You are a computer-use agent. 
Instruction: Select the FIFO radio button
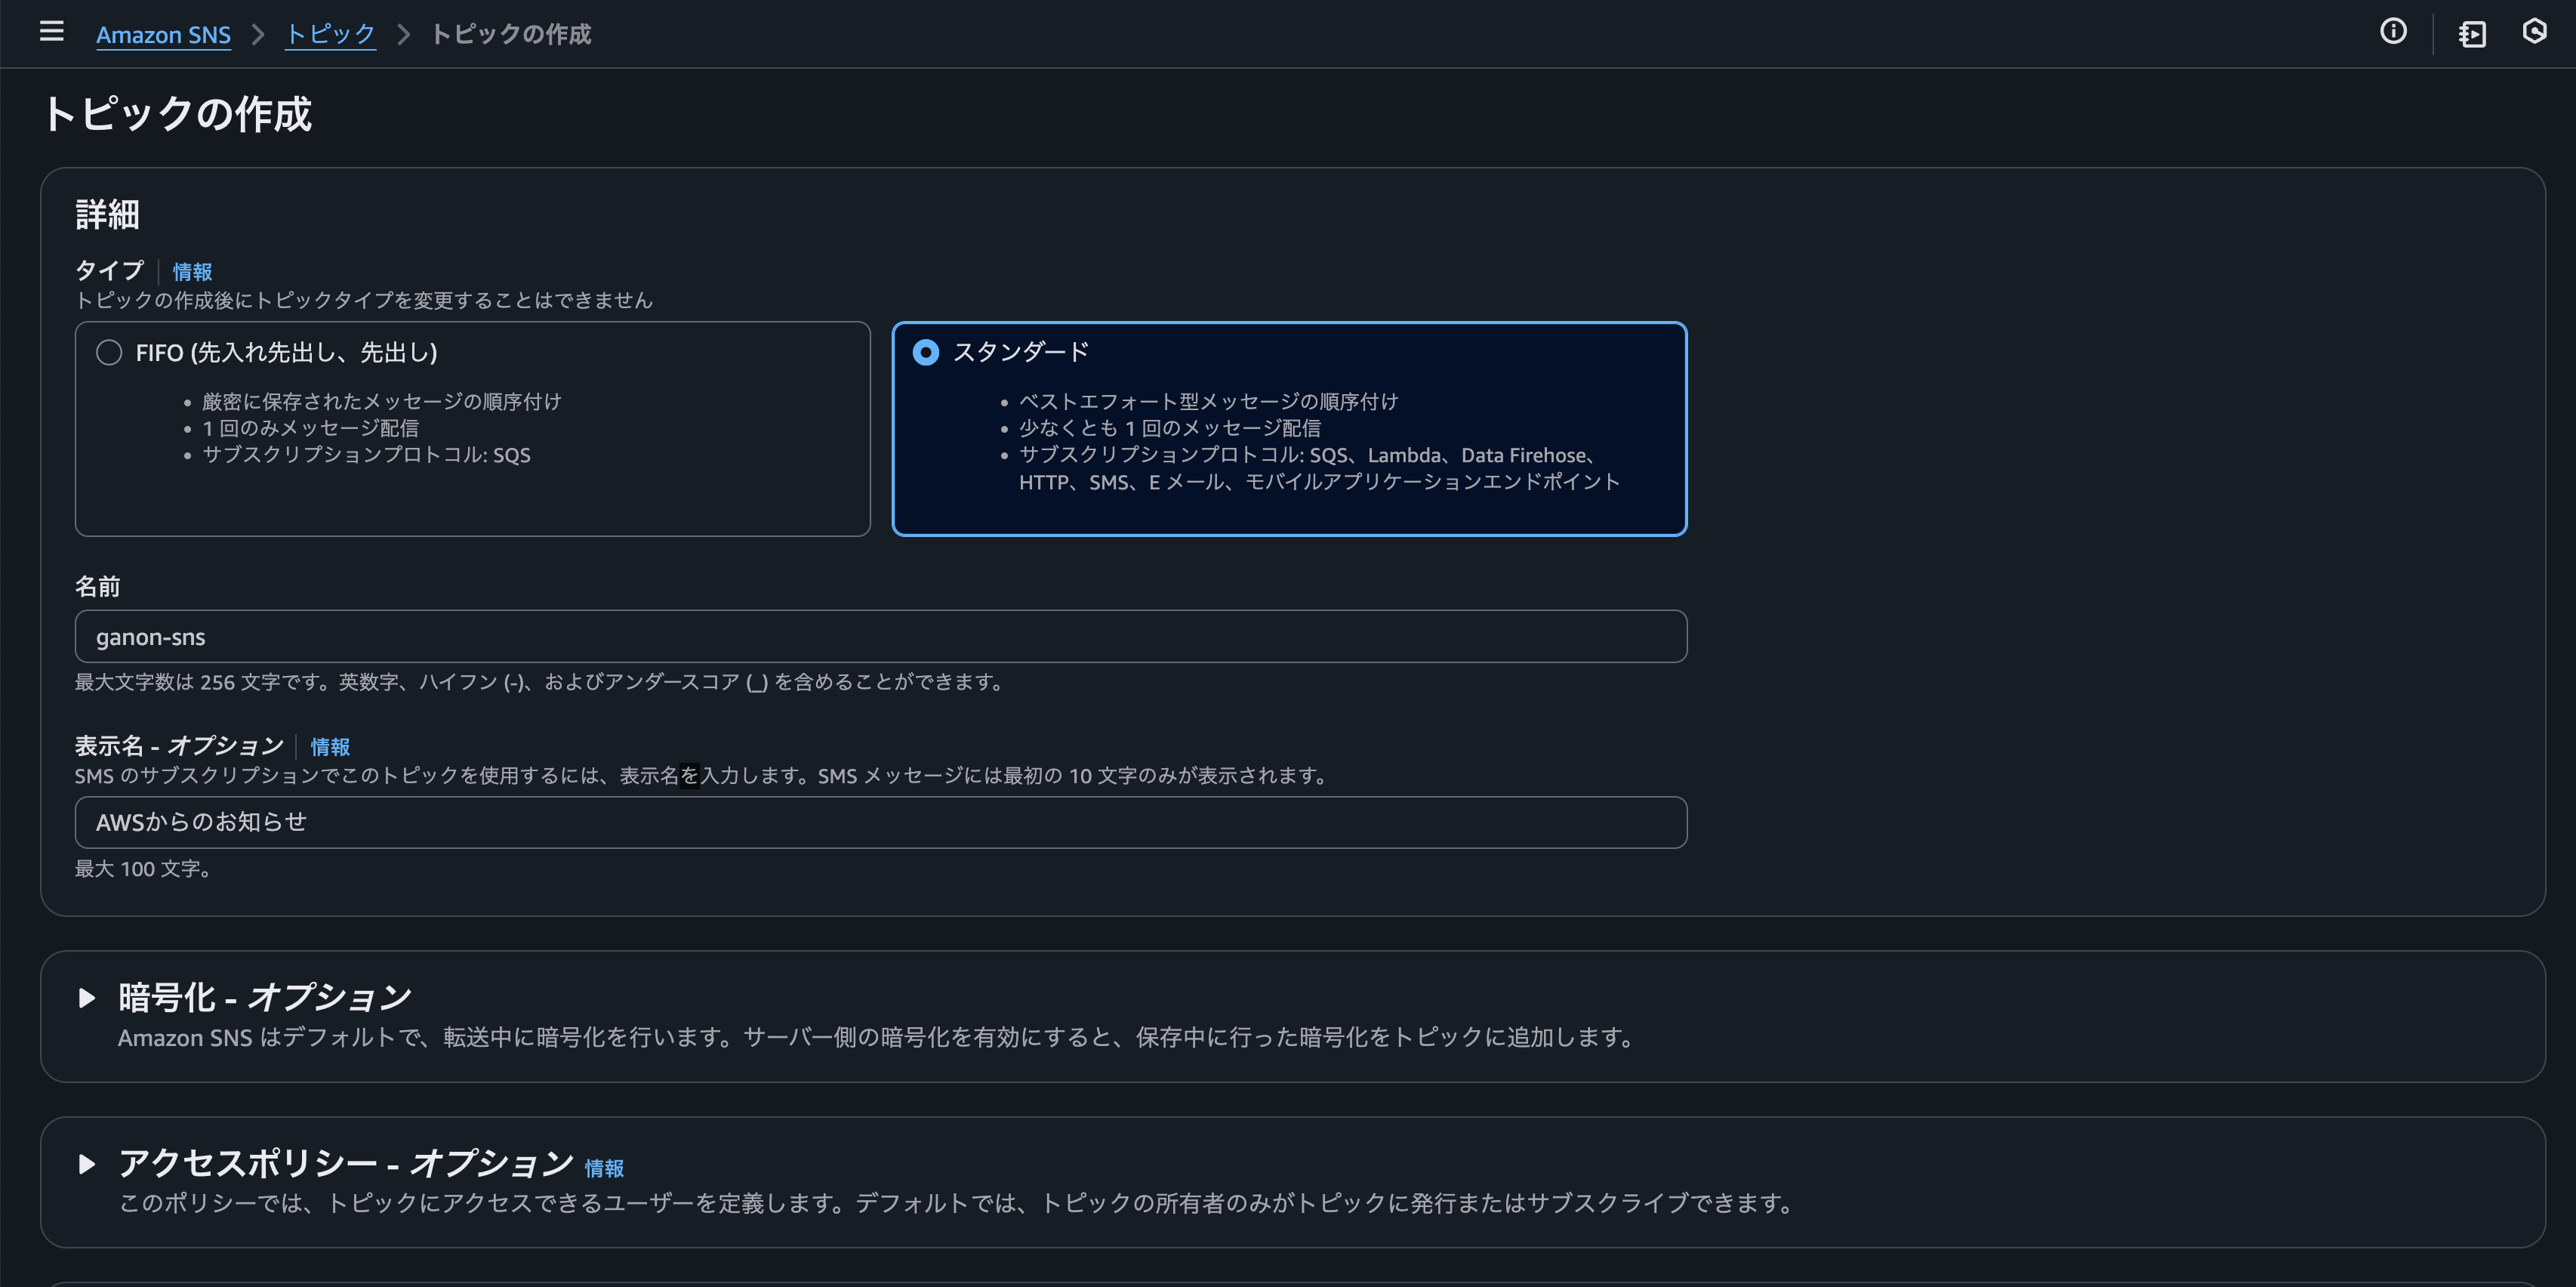(x=109, y=352)
